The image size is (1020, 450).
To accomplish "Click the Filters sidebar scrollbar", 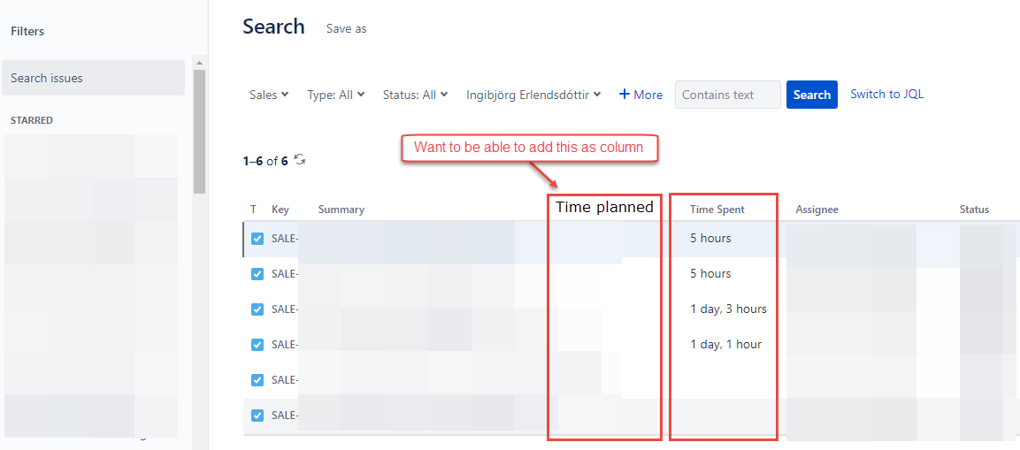I will point(199,133).
